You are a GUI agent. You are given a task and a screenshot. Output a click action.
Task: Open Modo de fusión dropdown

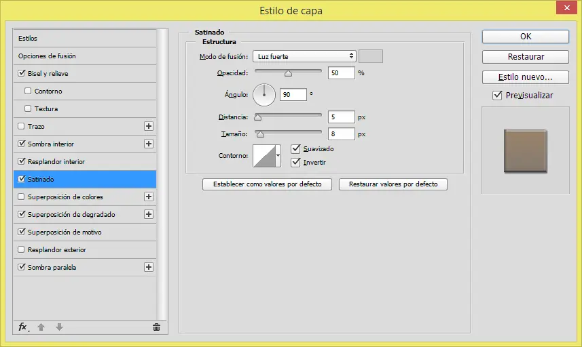tap(304, 56)
